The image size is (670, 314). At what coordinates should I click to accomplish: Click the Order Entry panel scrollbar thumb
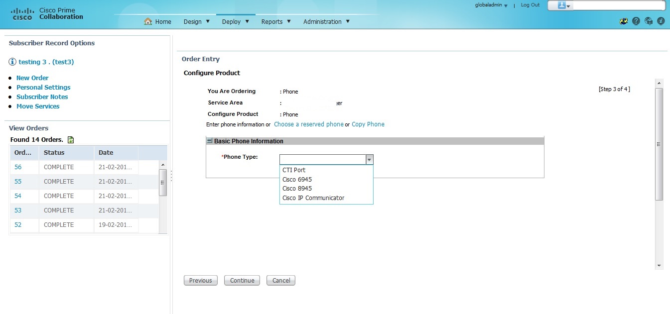tap(659, 144)
